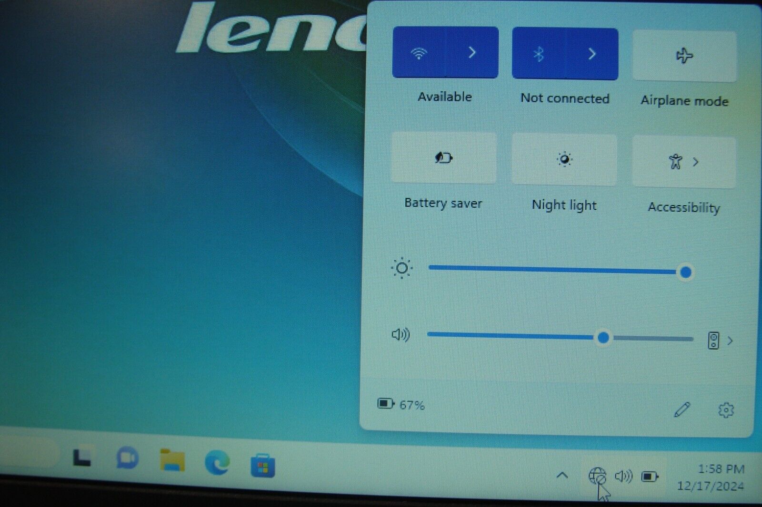Enable Airplane mode
The height and width of the screenshot is (507, 762).
coord(684,56)
